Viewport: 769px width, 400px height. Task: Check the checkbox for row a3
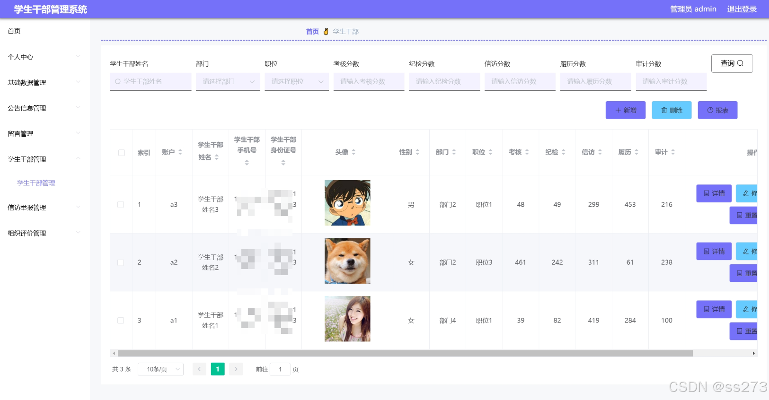click(x=121, y=205)
